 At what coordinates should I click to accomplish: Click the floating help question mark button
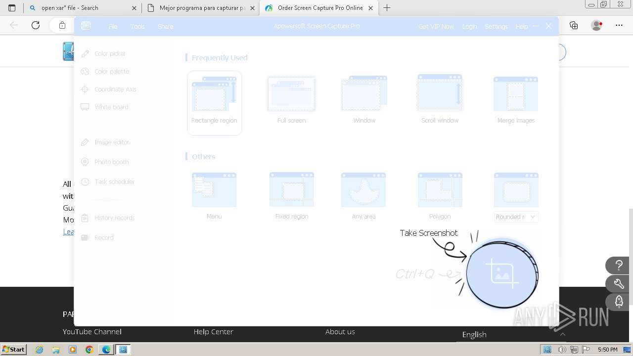[619, 266]
